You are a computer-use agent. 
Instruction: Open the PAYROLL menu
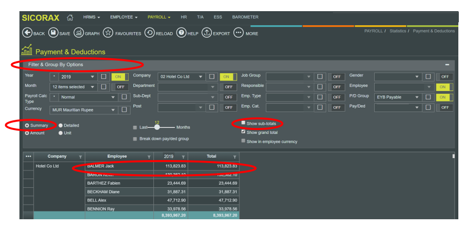pyautogui.click(x=159, y=17)
